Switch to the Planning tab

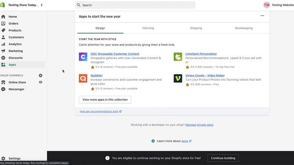click(x=148, y=28)
